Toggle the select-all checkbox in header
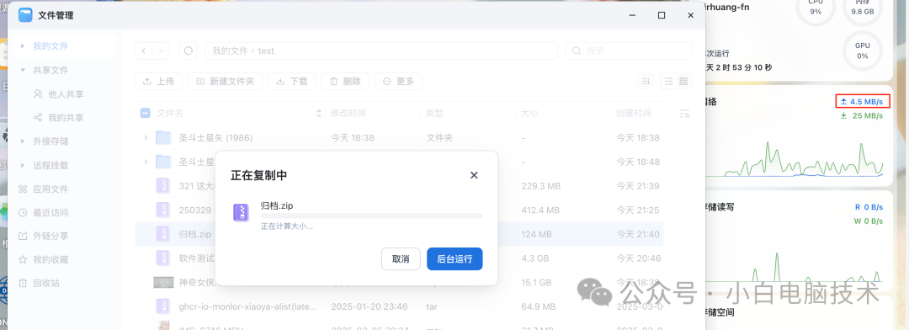This screenshot has height=330, width=909. pyautogui.click(x=145, y=113)
